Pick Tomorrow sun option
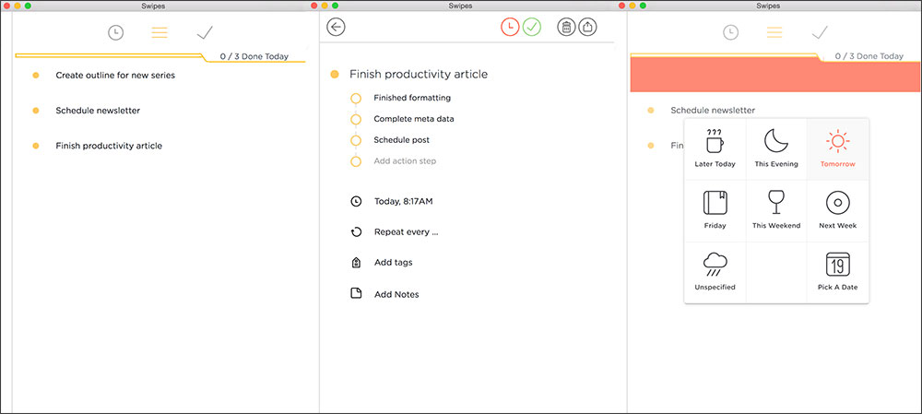Screen dimensions: 922x414 tap(838, 148)
